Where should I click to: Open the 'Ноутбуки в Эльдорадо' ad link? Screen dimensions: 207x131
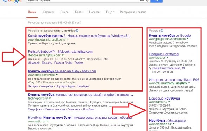[x=167, y=121]
